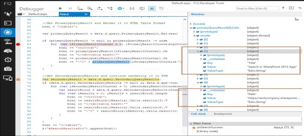The width and height of the screenshot is (304, 136).
Task: Expand the [1] array item
Action: pyautogui.click(x=198, y=43)
